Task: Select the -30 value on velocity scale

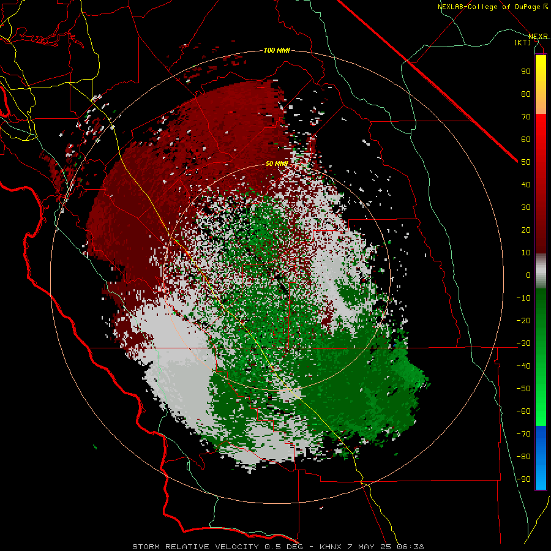Action: coord(523,343)
